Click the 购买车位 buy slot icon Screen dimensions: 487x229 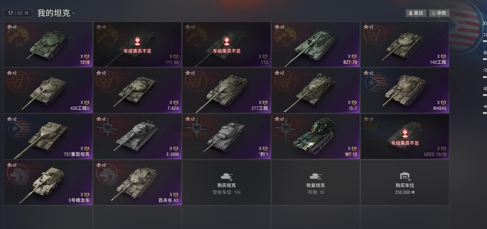(x=405, y=176)
